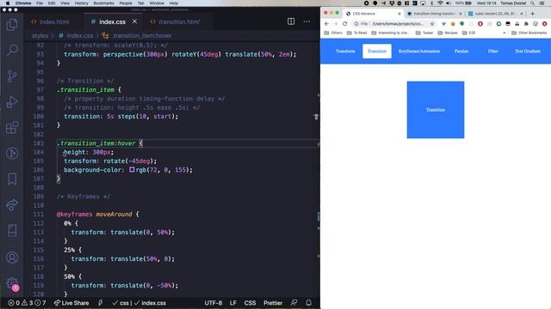Open a new Chrome tab

(x=533, y=14)
